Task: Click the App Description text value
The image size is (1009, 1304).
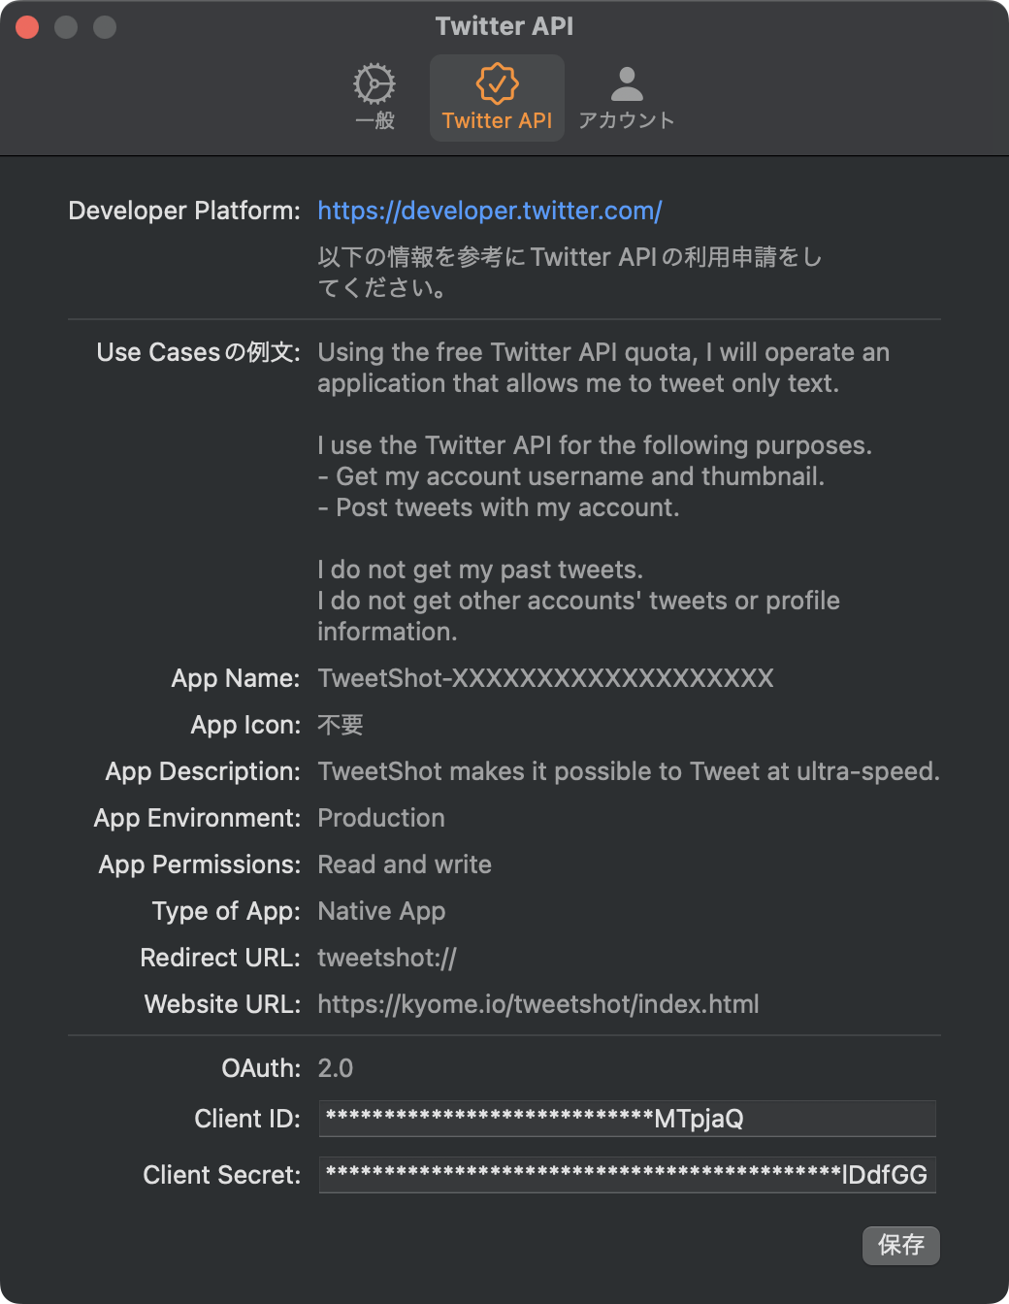Action: click(x=629, y=771)
